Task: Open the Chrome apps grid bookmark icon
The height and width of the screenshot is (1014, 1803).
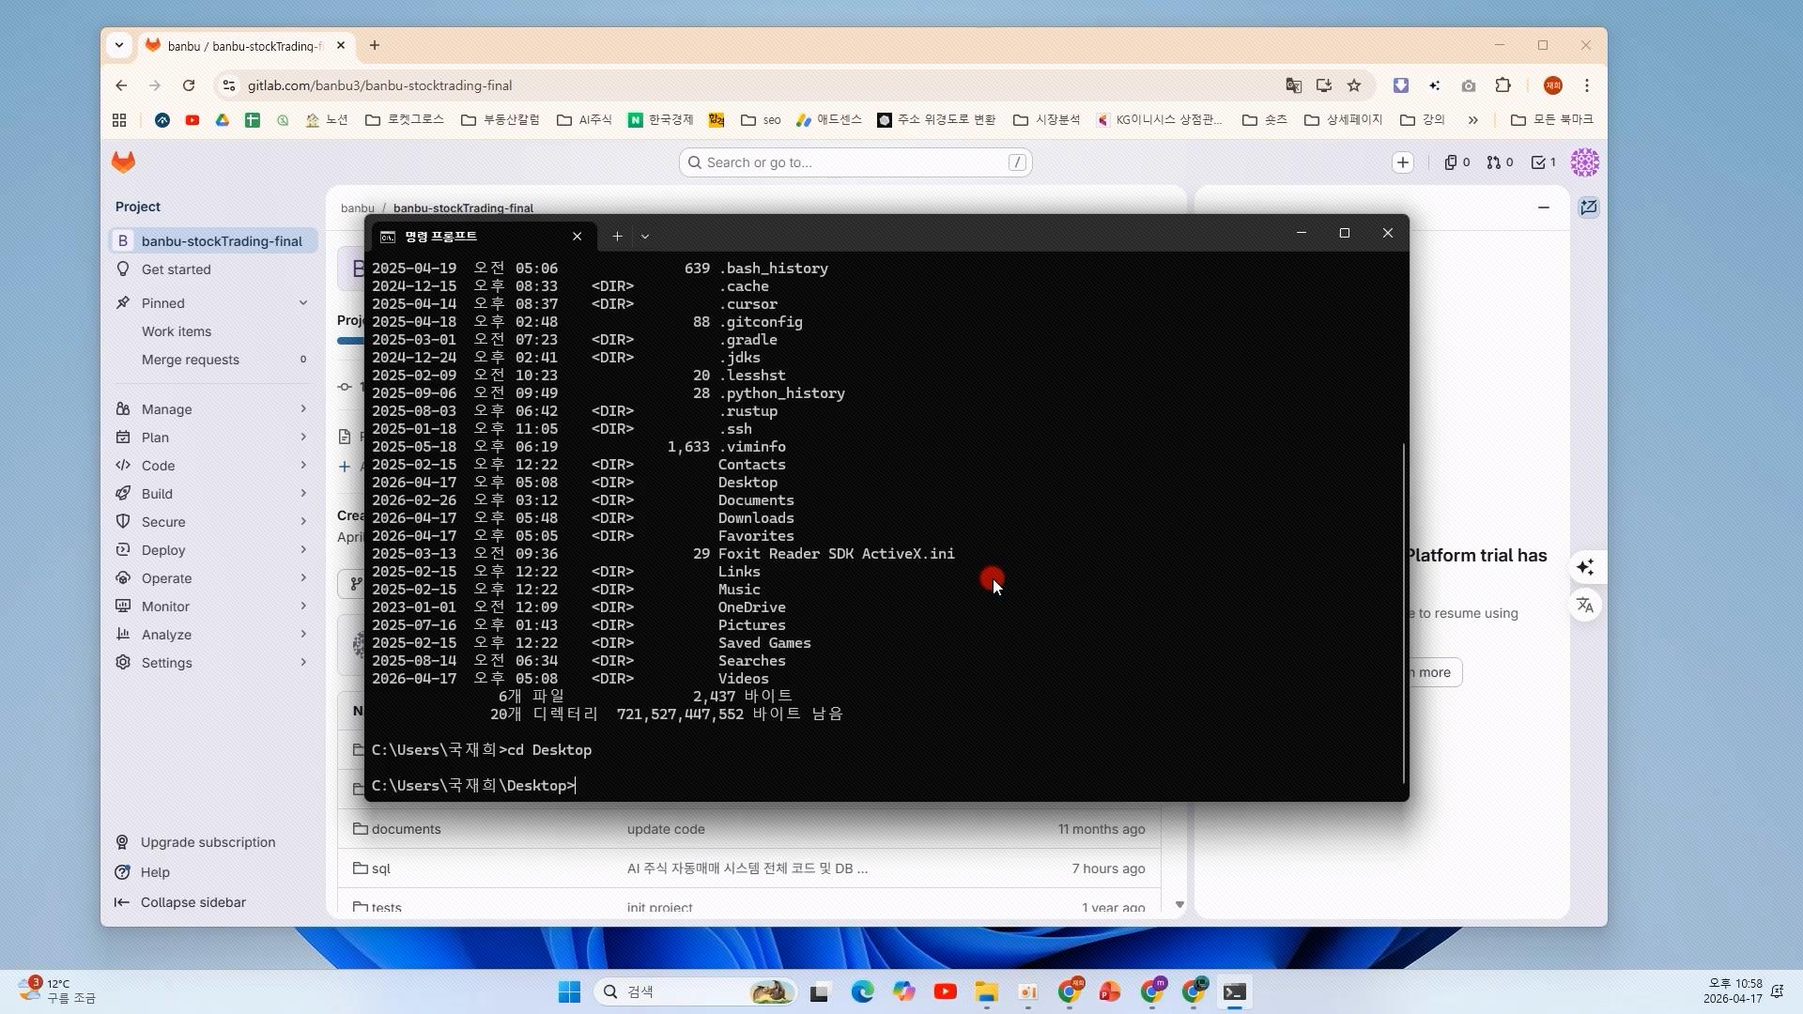Action: click(119, 120)
